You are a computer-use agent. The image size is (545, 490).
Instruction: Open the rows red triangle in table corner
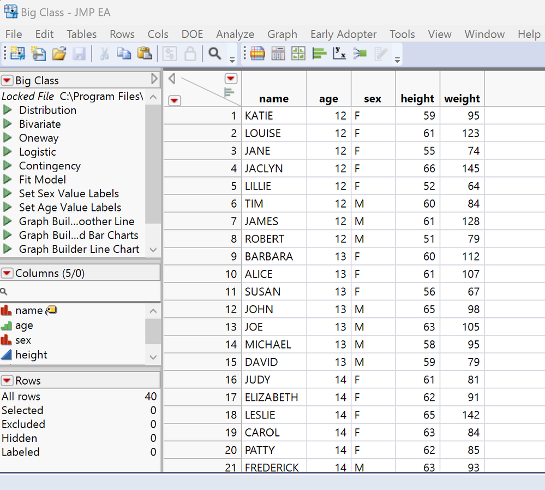coord(175,101)
